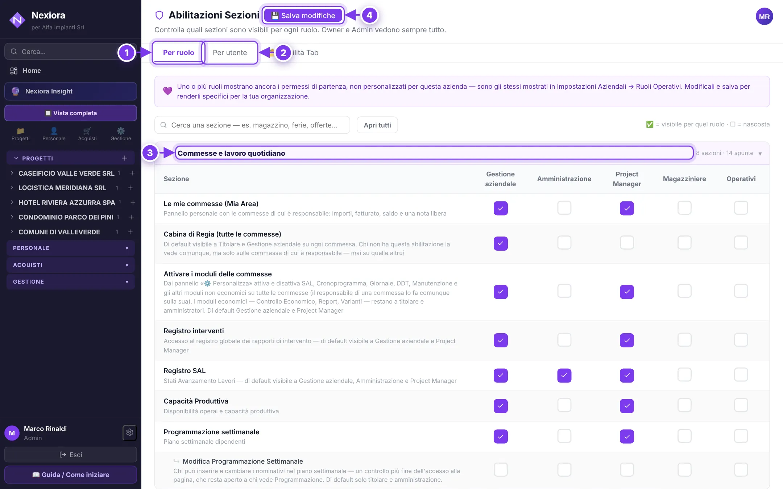
Task: Expand the GESTIONE sidebar section
Action: click(x=71, y=282)
